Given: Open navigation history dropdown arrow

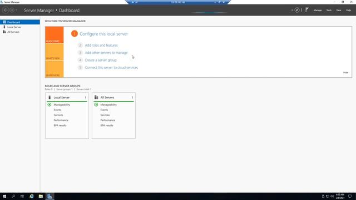Looking at the screenshot, I should tap(16, 10).
